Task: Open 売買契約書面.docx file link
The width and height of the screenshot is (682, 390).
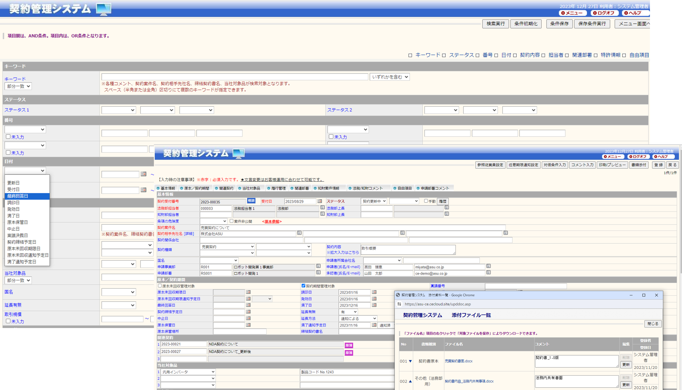Action: (x=459, y=361)
